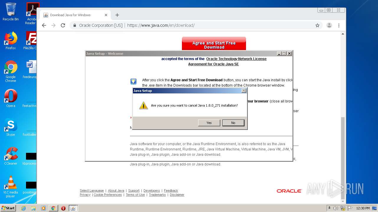The height and width of the screenshot is (212, 378).
Task: Open Support footer link
Action: pyautogui.click(x=134, y=191)
